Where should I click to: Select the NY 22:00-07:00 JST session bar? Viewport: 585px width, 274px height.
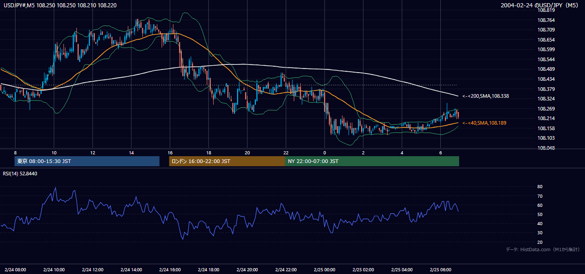pyautogui.click(x=372, y=161)
